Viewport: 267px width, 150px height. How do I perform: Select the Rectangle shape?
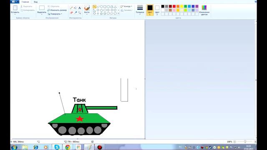pos(105,7)
